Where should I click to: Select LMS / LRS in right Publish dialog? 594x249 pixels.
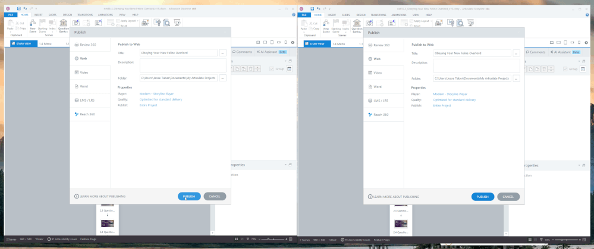click(x=384, y=100)
